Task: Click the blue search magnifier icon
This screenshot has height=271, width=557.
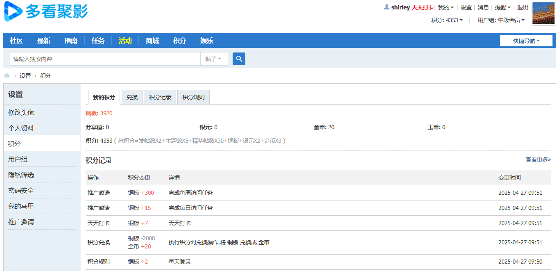Action: coord(239,59)
